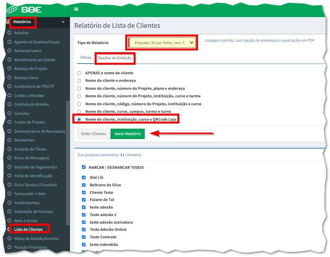Switch to the Filtros tab
The height and width of the screenshot is (257, 330).
pyautogui.click(x=86, y=58)
